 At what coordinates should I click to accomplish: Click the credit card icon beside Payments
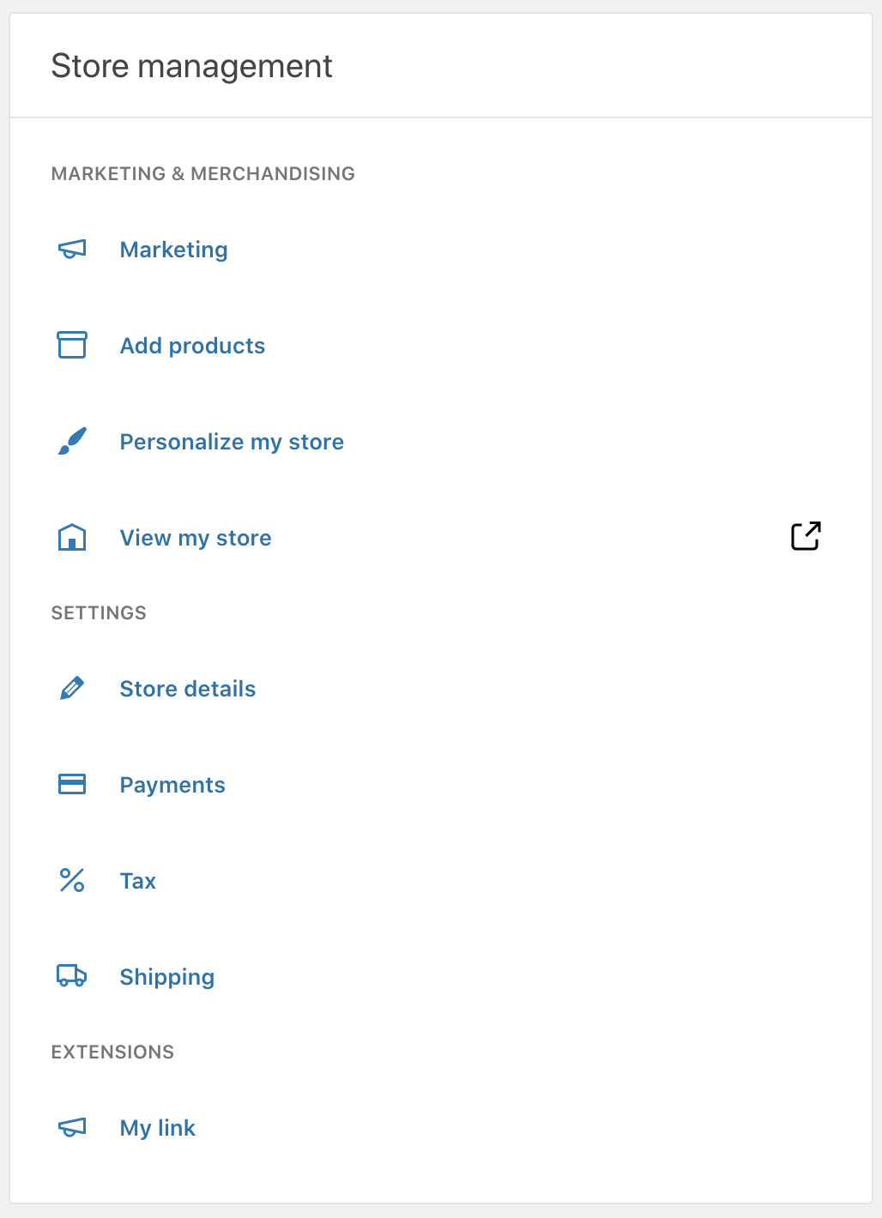click(x=72, y=784)
